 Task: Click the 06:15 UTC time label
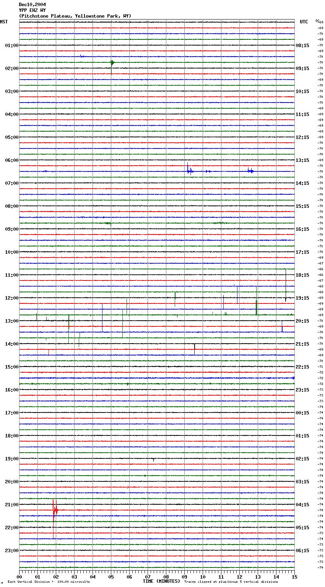point(302,551)
